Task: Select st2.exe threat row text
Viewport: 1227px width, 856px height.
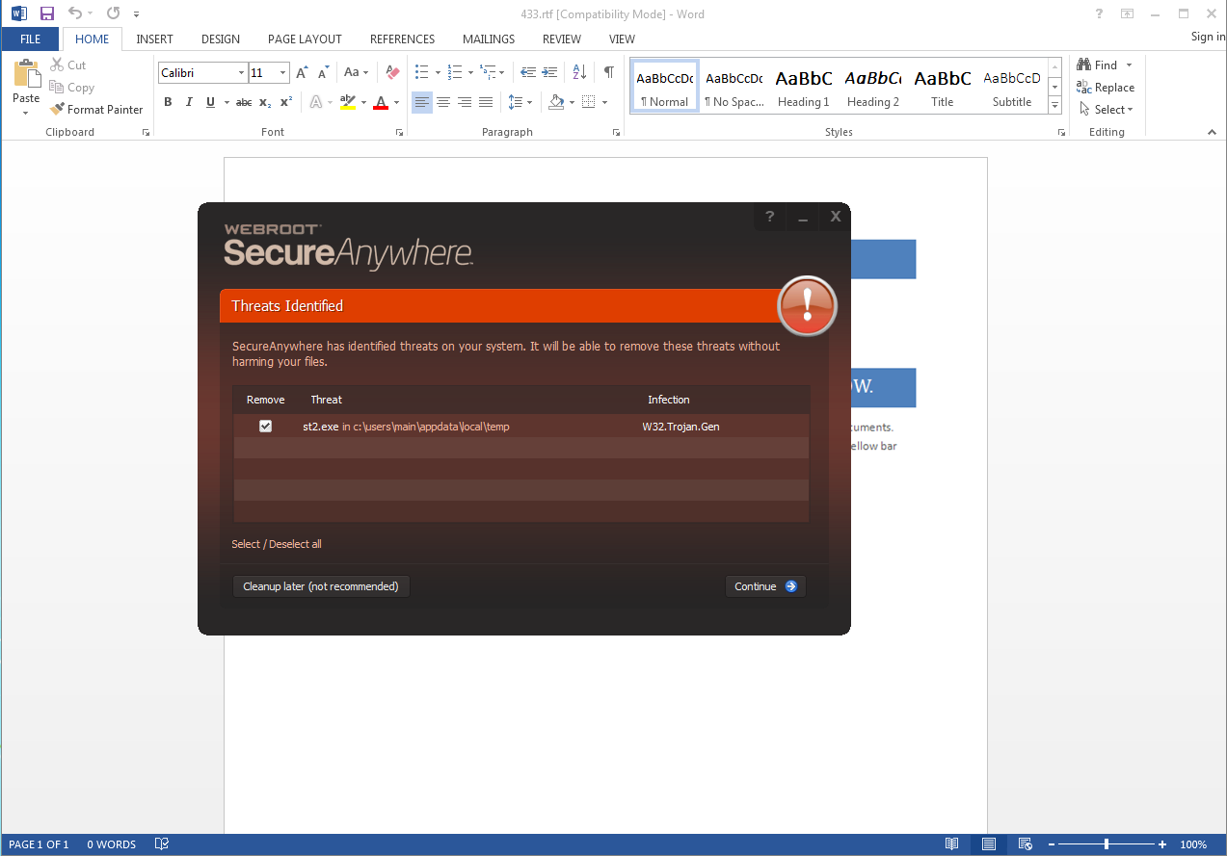Action: 406,426
